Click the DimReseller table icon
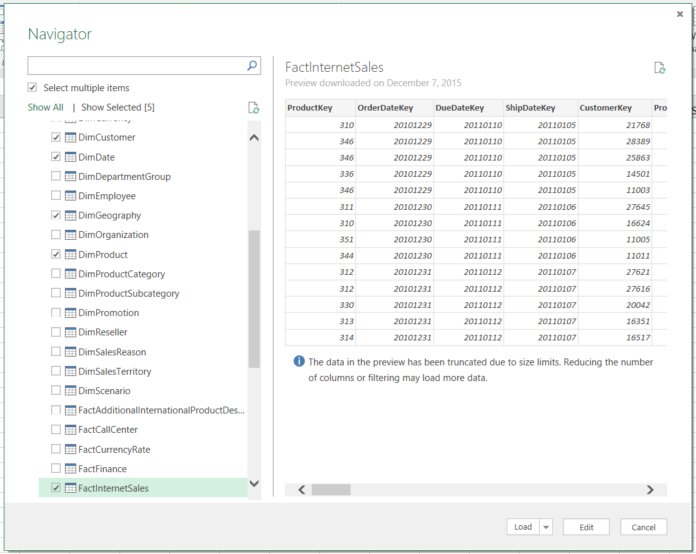696x554 pixels. click(x=71, y=332)
